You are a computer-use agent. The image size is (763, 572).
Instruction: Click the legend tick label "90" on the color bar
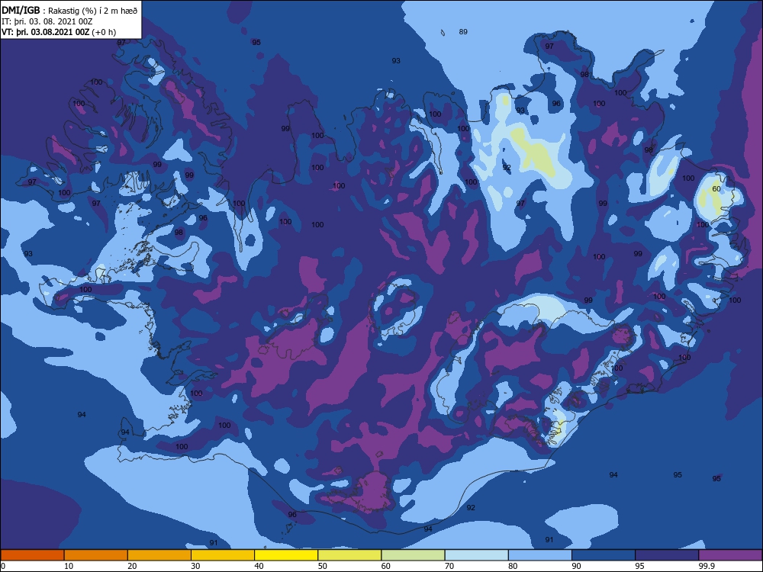[x=576, y=566]
